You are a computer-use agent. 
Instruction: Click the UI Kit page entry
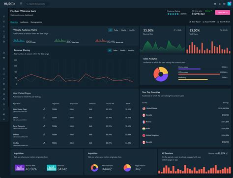click(x=15, y=117)
